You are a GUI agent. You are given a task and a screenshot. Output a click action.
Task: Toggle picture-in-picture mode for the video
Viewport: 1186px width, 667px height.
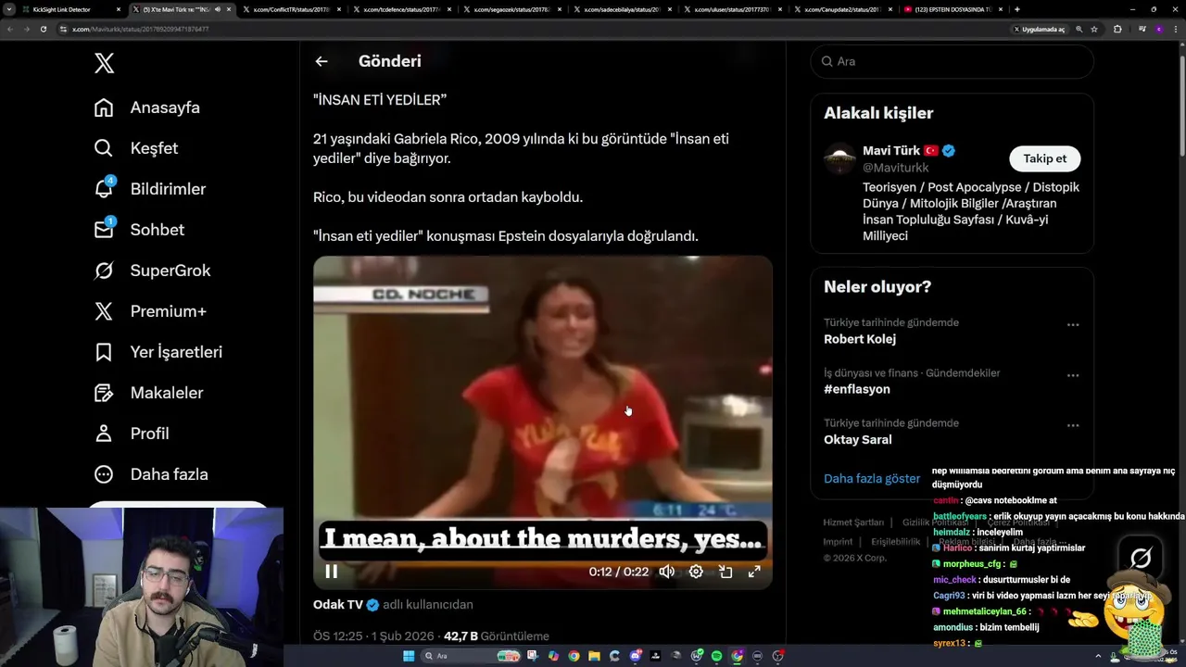coord(725,572)
